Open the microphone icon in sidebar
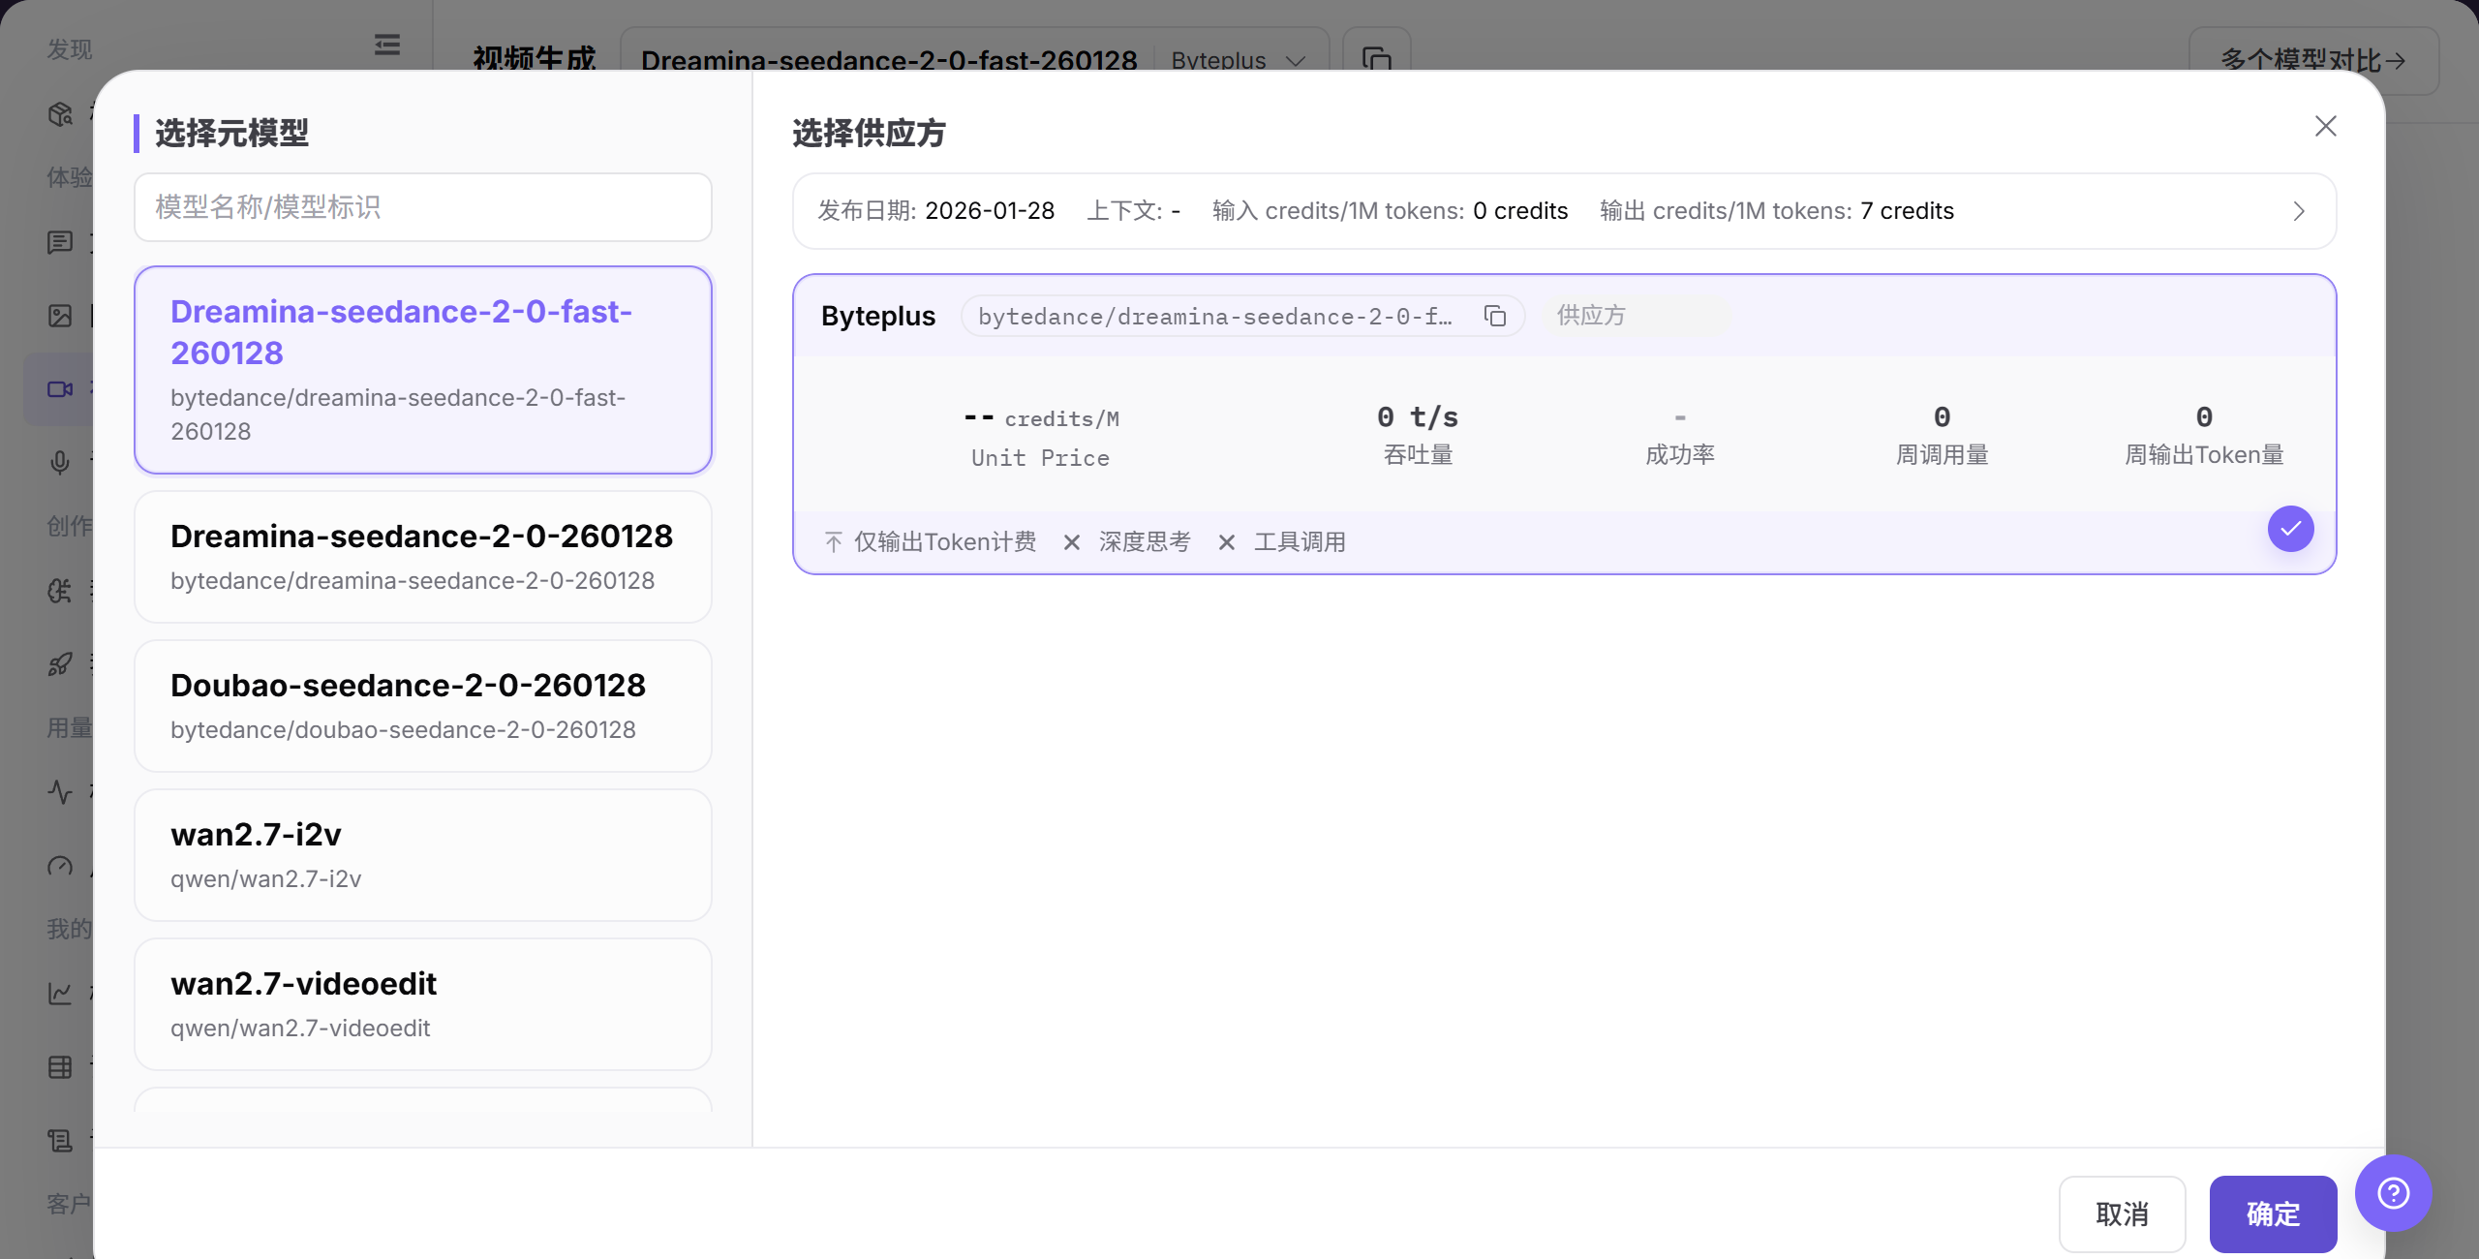This screenshot has height=1259, width=2479. click(60, 462)
